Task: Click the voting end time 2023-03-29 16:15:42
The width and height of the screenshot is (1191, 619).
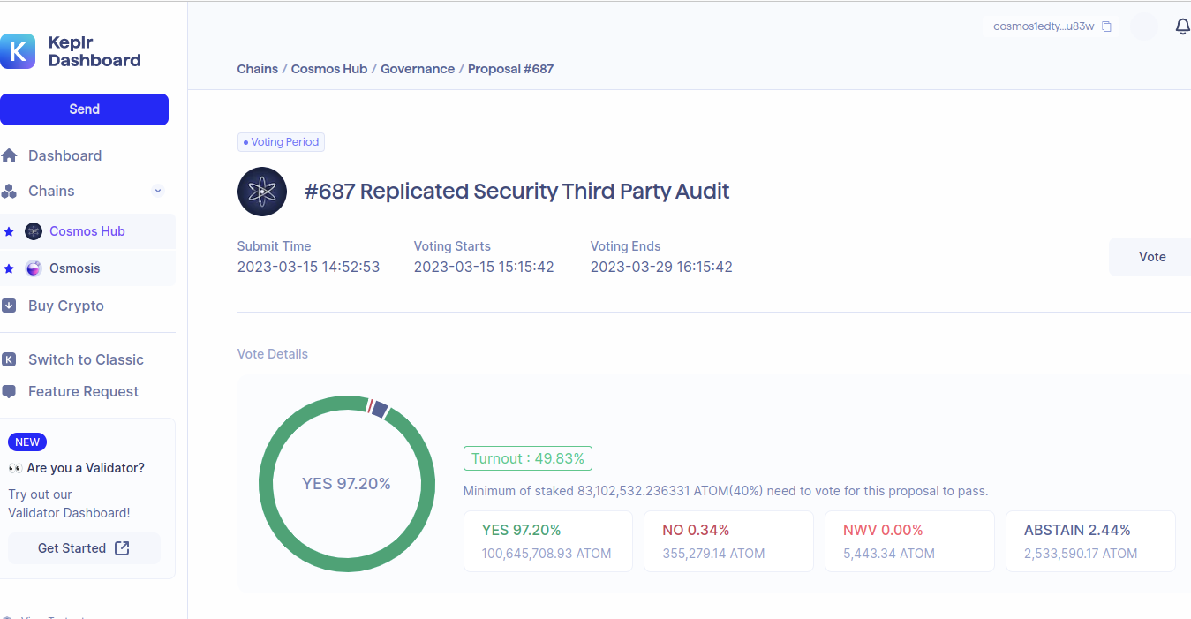Action: point(661,267)
